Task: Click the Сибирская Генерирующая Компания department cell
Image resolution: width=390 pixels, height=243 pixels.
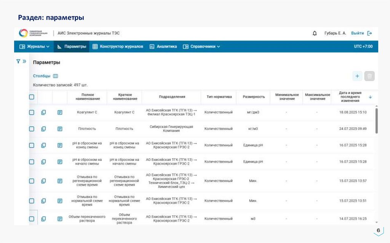Action: 171,129
